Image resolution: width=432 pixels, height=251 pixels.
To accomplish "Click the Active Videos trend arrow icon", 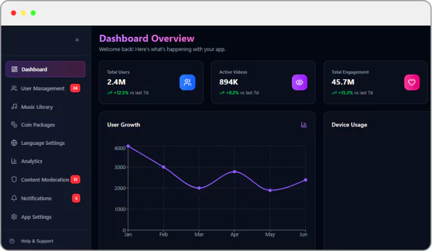I will click(222, 93).
